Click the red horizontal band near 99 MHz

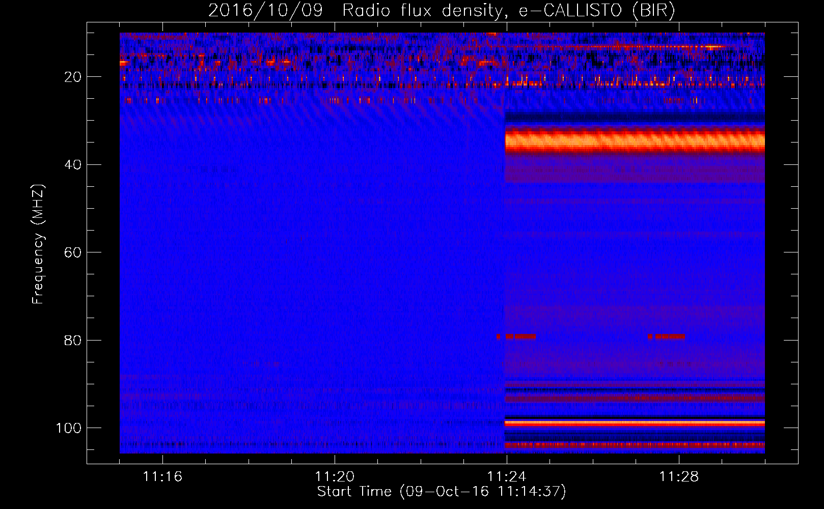635,423
